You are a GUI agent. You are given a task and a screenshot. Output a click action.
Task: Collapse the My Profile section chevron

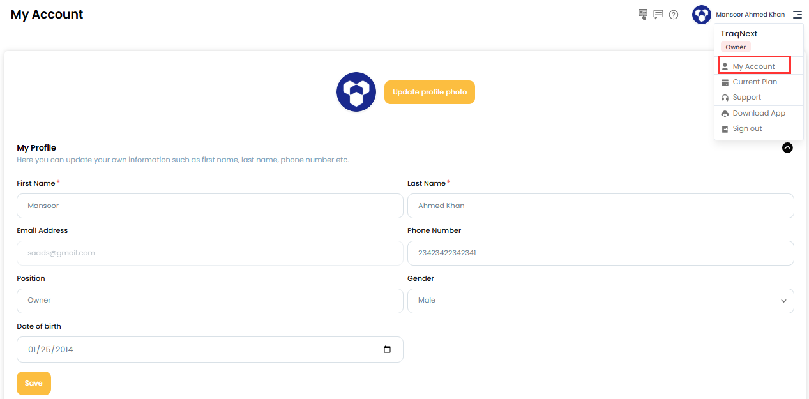787,147
